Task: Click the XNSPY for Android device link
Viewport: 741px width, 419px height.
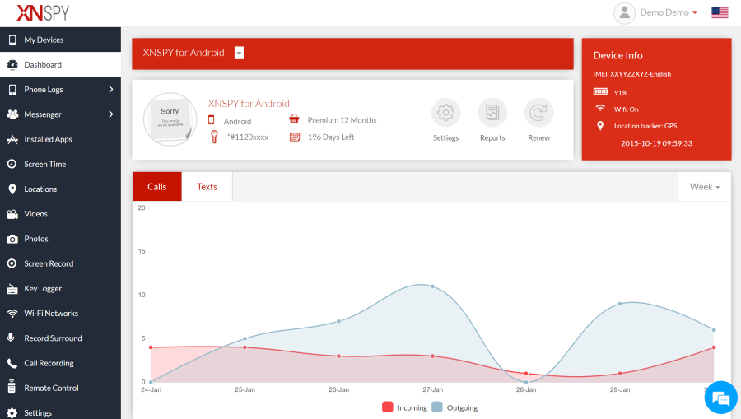Action: pos(249,104)
